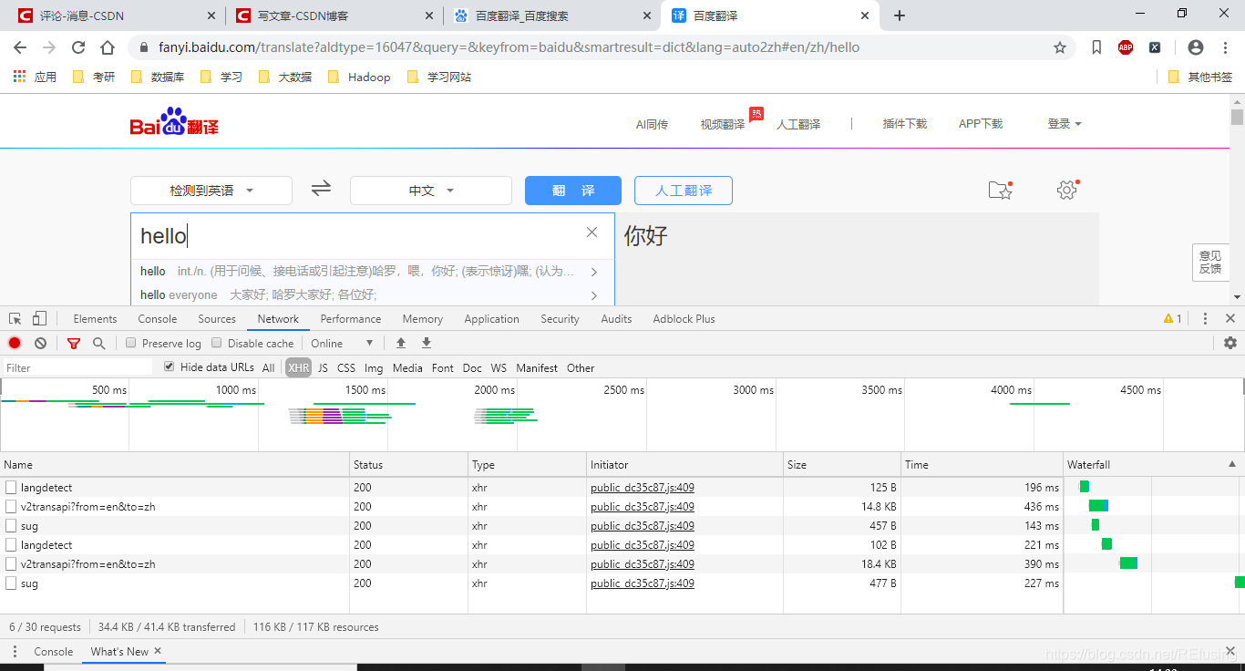Viewport: 1245px width, 671px height.
Task: Filter requests by Img type
Action: (374, 367)
